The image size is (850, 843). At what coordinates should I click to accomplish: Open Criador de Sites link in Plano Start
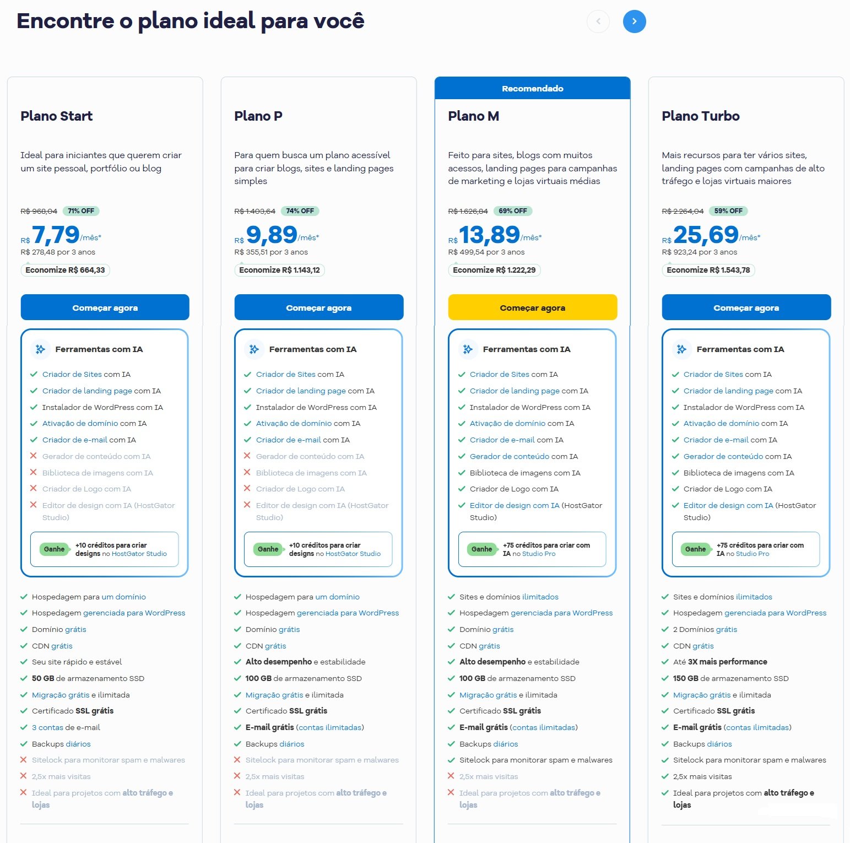[x=72, y=374]
